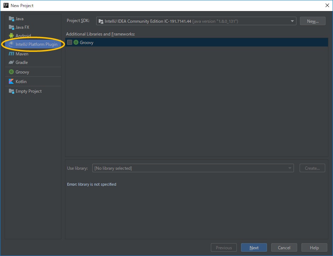Click the Gradle elephant icon
The width and height of the screenshot is (333, 256).
tap(11, 62)
